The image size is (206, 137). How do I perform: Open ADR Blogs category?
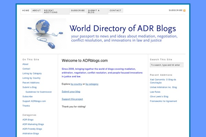pyautogui.click(x=28, y=120)
